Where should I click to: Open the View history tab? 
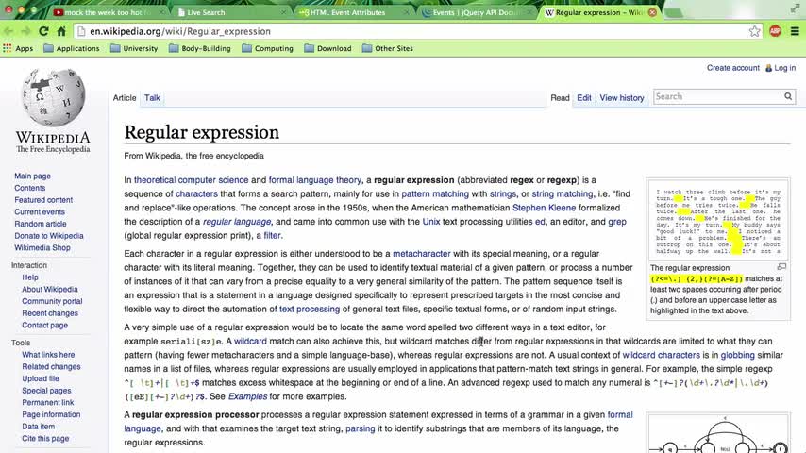pos(621,98)
